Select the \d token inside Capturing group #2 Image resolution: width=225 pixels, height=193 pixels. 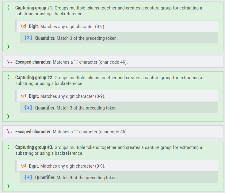[x=23, y=96]
